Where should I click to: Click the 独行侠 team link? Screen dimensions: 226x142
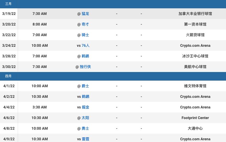[85, 67]
